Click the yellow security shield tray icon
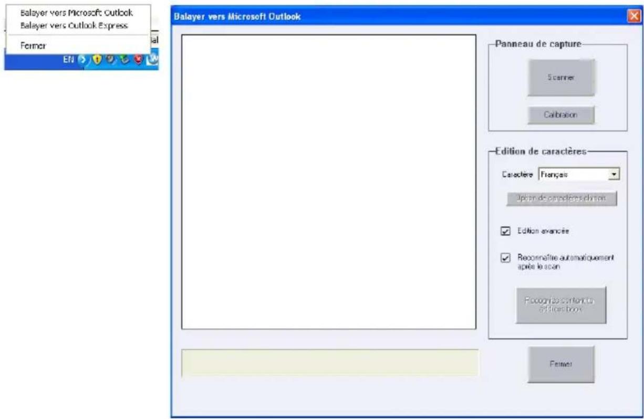Viewport: 644px width, 419px height. click(x=97, y=60)
